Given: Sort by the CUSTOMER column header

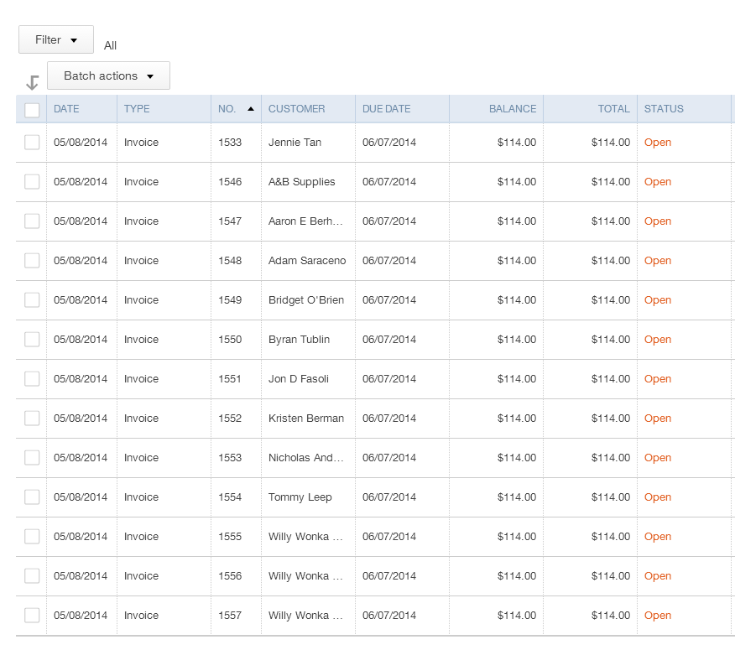Looking at the screenshot, I should tap(297, 109).
